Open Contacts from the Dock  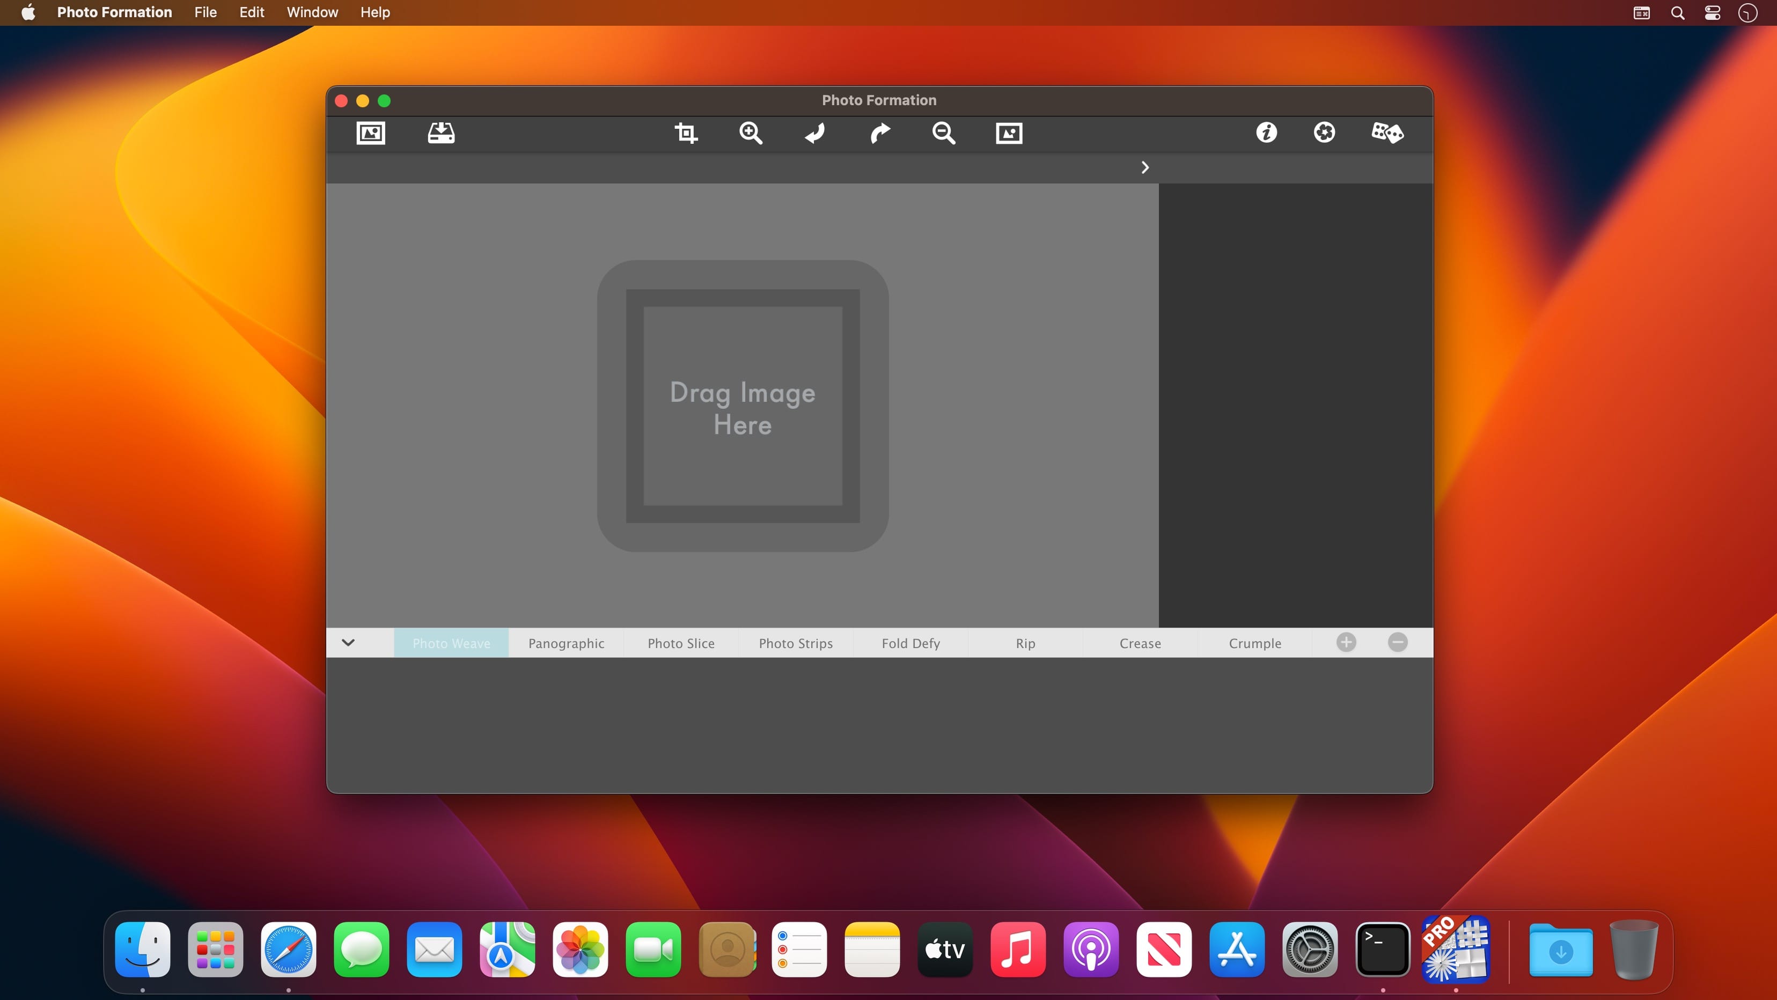point(726,949)
